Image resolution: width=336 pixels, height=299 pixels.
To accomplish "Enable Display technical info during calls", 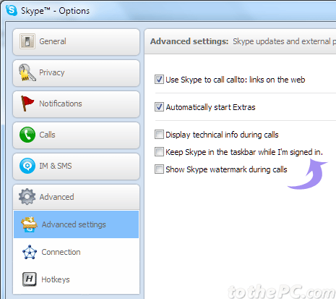I will [x=159, y=135].
